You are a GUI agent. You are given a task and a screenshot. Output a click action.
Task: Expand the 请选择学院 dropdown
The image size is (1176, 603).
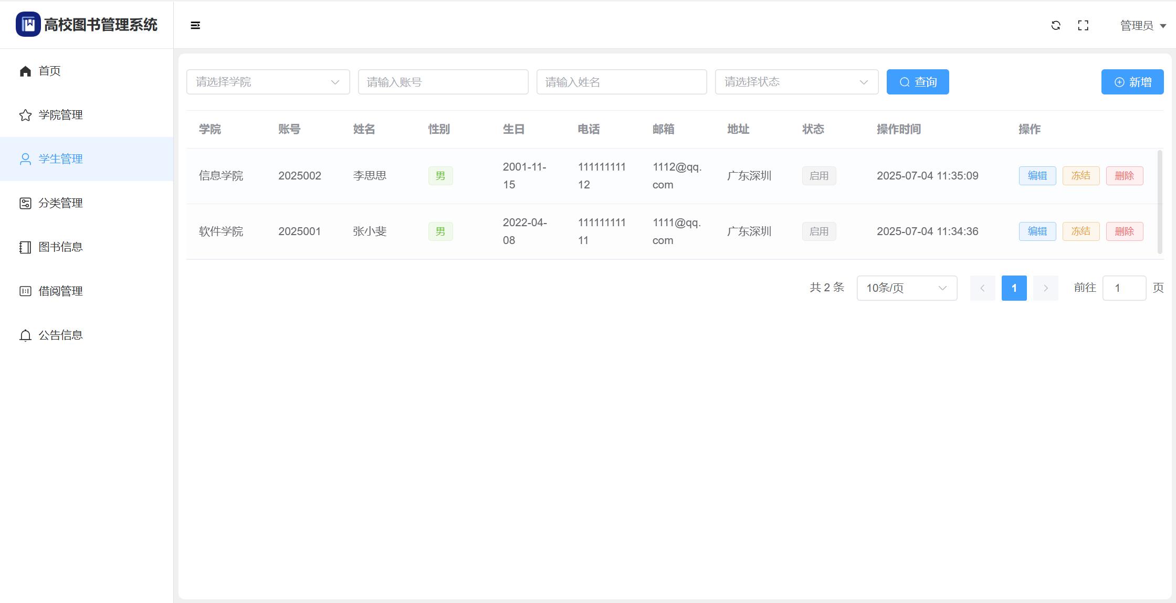tap(268, 82)
